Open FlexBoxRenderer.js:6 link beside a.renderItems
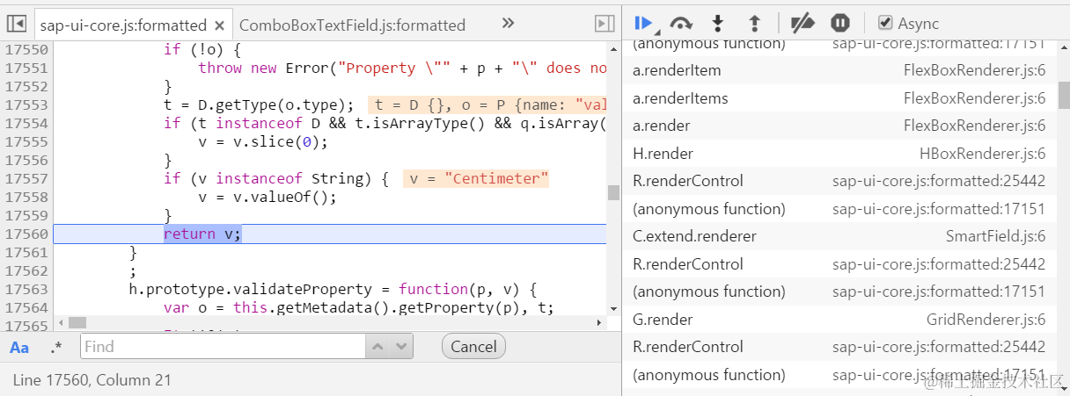The width and height of the screenshot is (1070, 396). [x=974, y=98]
